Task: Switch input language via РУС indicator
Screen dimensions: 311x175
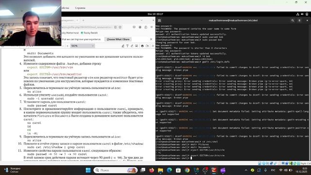Action: tap(273, 170)
